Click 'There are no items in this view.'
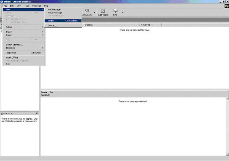229x161 pixels. point(135,30)
